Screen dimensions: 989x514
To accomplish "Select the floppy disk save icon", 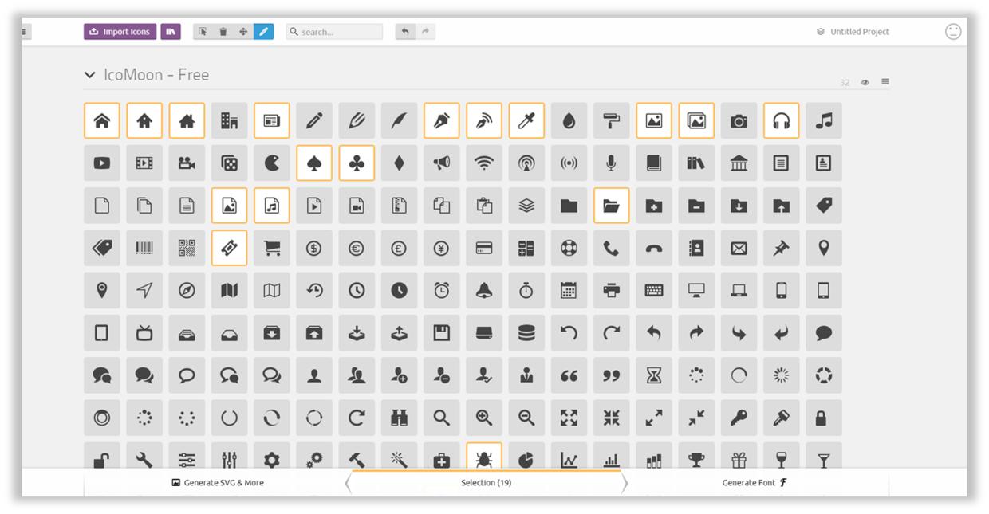I will pos(442,333).
